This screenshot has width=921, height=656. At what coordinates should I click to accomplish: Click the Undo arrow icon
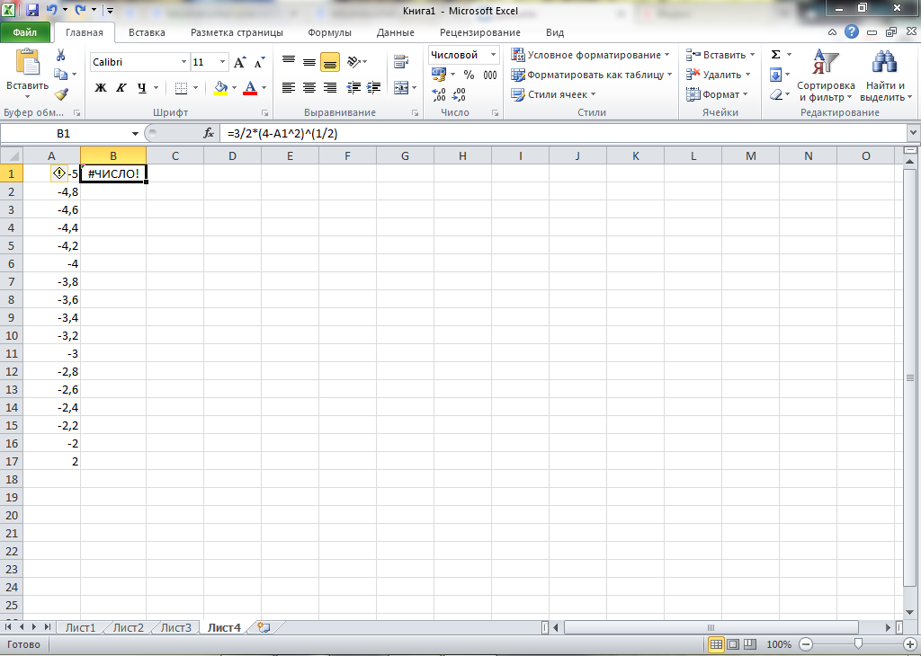tap(51, 10)
